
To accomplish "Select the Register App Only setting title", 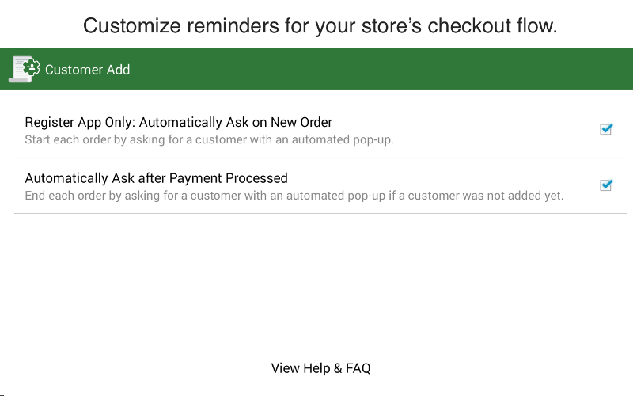I will click(179, 122).
